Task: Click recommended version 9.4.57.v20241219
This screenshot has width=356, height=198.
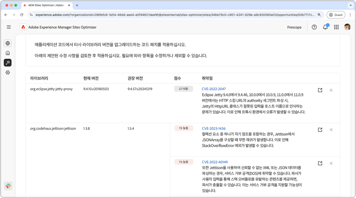Action: pyautogui.click(x=140, y=89)
